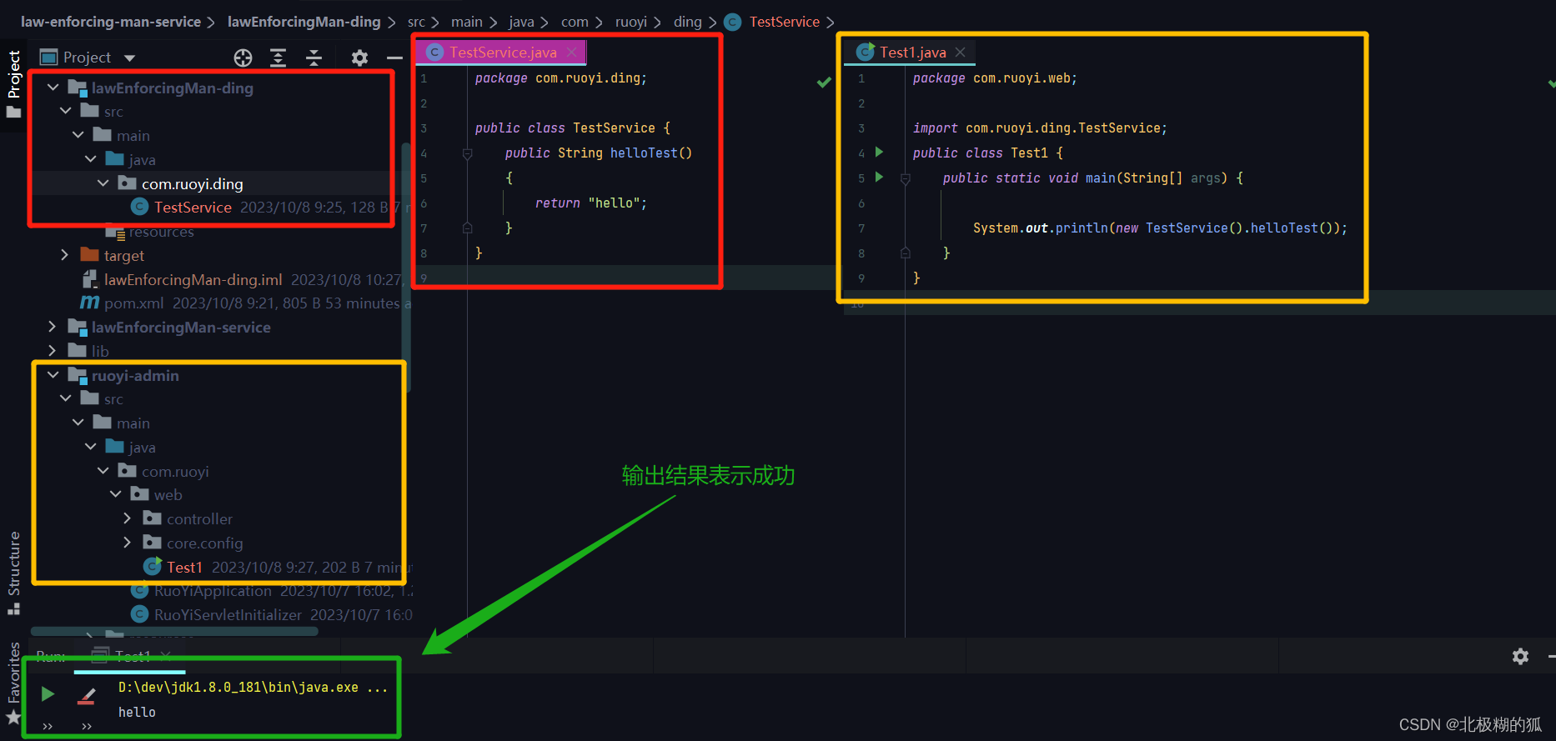Image resolution: width=1556 pixels, height=741 pixels.
Task: Open Run panel settings gear
Action: (1520, 656)
